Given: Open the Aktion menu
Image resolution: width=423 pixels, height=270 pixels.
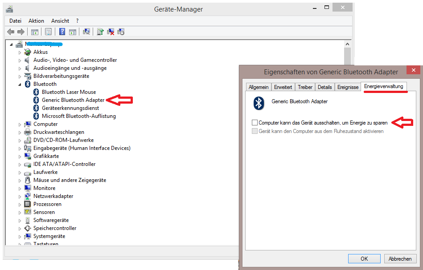Looking at the screenshot, I should click(36, 21).
